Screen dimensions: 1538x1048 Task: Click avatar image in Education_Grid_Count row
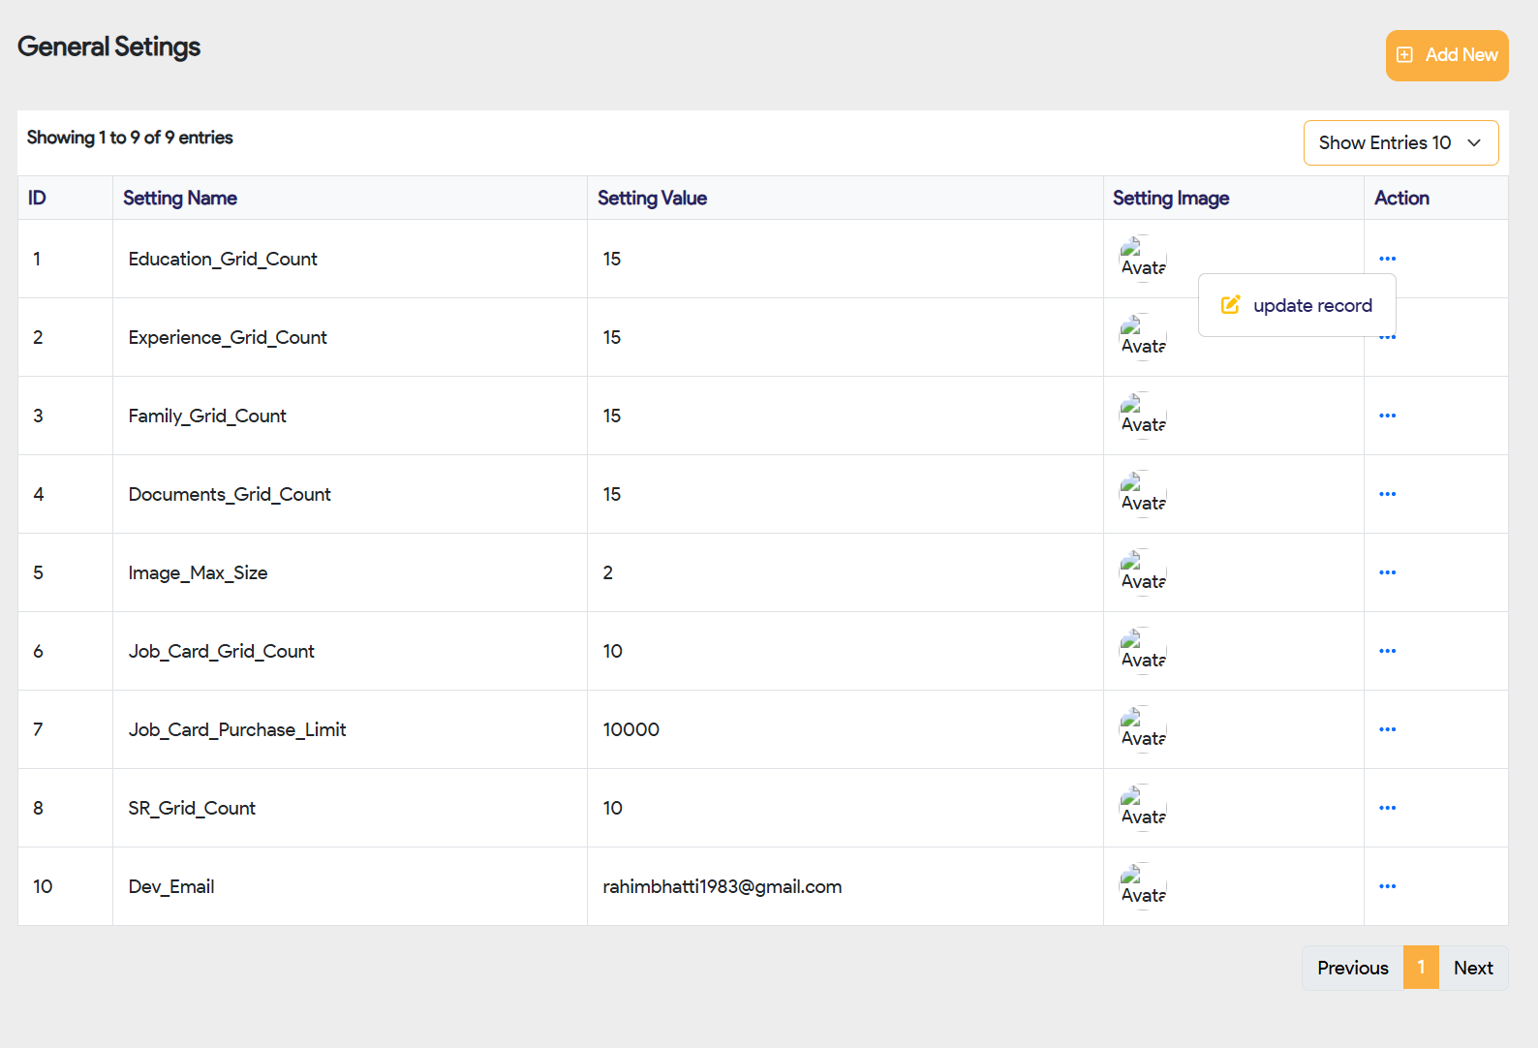tap(1143, 259)
